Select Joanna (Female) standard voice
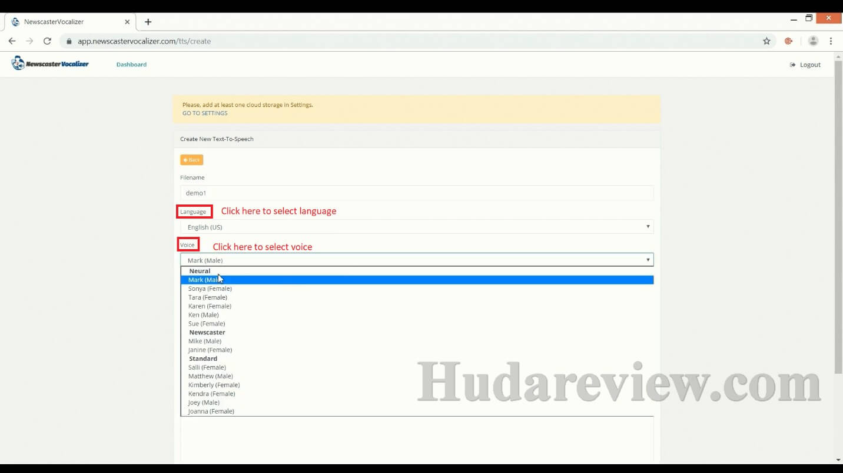 click(417, 411)
